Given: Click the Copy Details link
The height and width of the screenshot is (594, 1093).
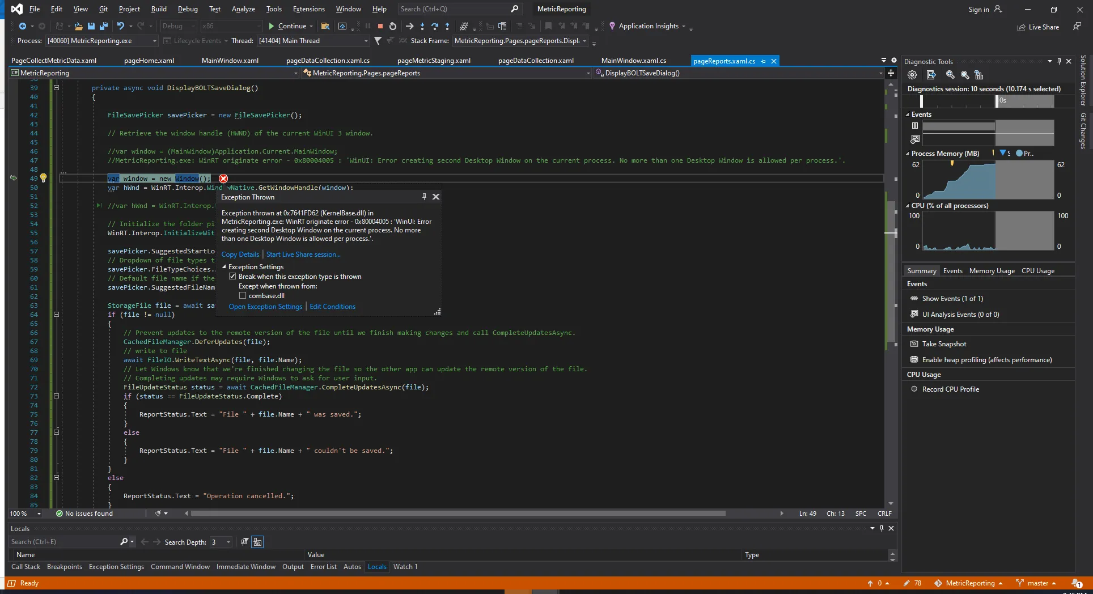Looking at the screenshot, I should point(240,254).
